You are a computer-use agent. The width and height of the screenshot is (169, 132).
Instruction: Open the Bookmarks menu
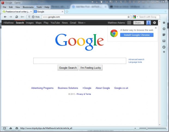(28, 7)
